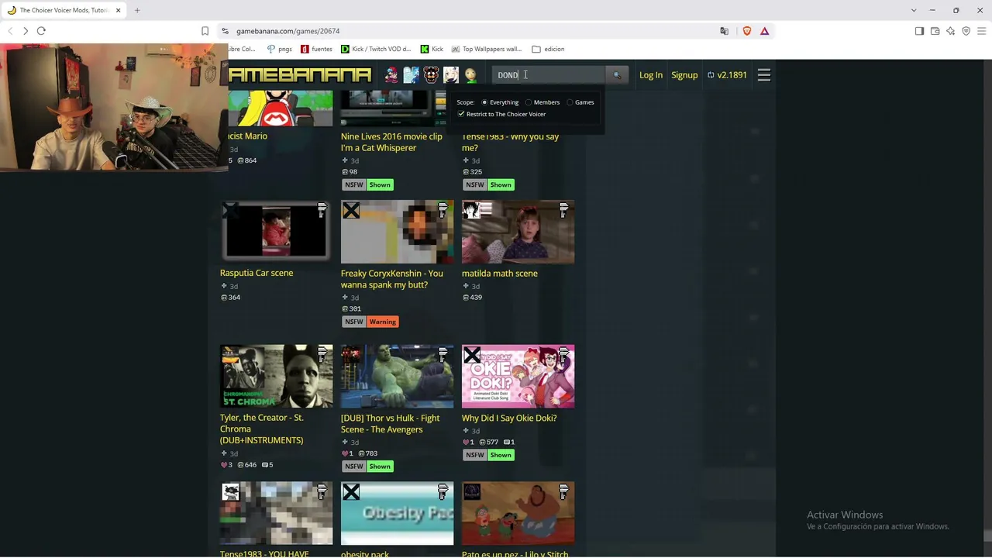
Task: Click the GameBanana search input field
Action: [x=549, y=75]
